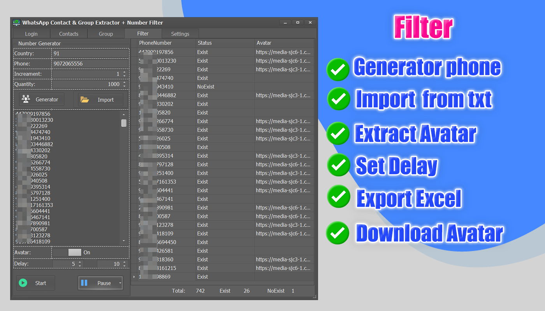This screenshot has width=545, height=311.
Task: Open the Settings tab
Action: tap(180, 34)
